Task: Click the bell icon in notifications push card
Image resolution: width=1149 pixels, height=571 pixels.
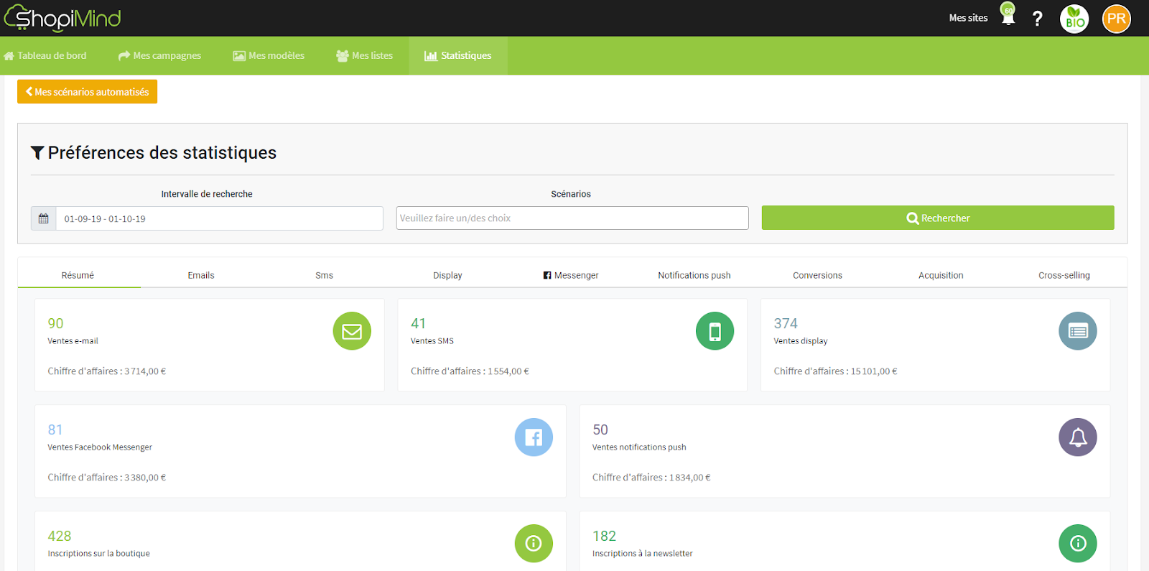Action: (1078, 437)
